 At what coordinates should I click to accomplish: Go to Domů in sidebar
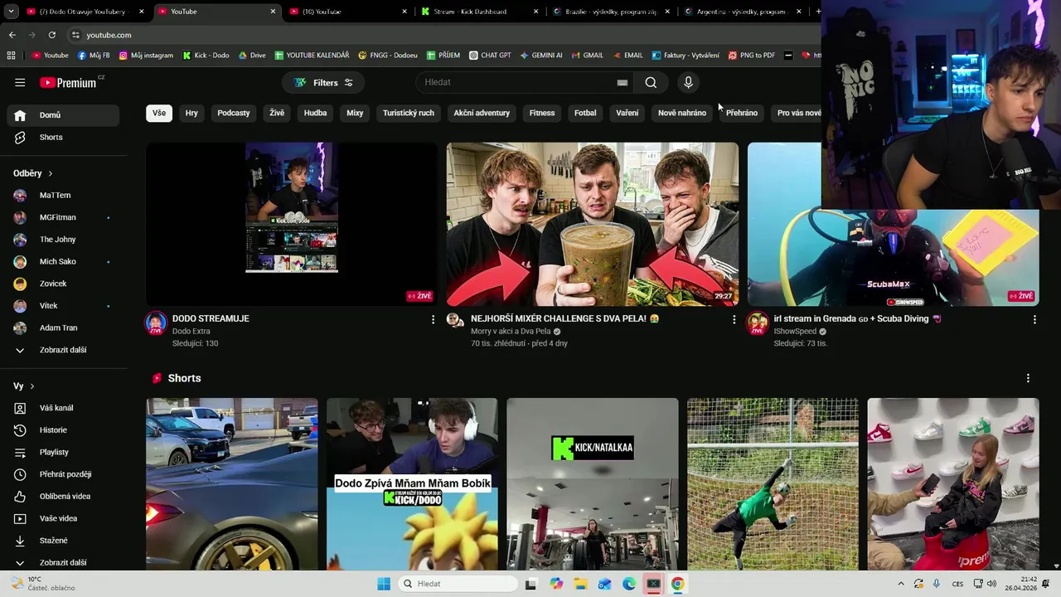[x=63, y=115]
